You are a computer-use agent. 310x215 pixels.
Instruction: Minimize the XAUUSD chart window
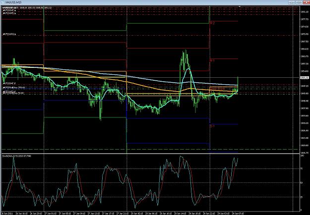[292, 2]
